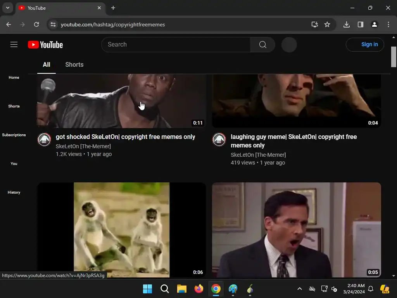Open the tab search dropdown arrow
This screenshot has height=298, width=397.
[x=8, y=8]
